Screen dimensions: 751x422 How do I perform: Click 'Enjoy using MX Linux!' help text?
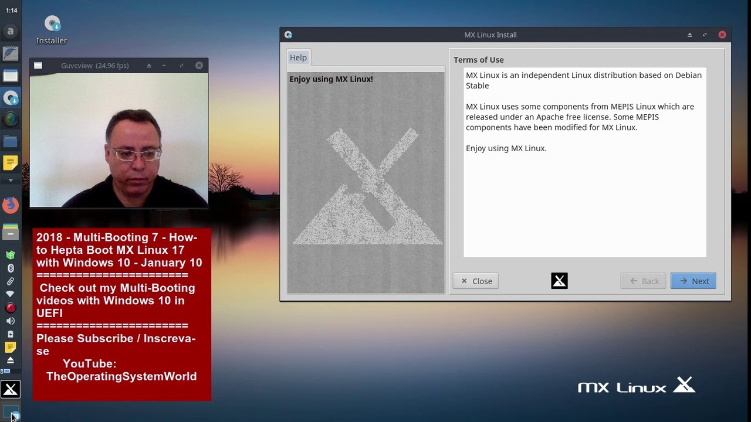[x=331, y=79]
